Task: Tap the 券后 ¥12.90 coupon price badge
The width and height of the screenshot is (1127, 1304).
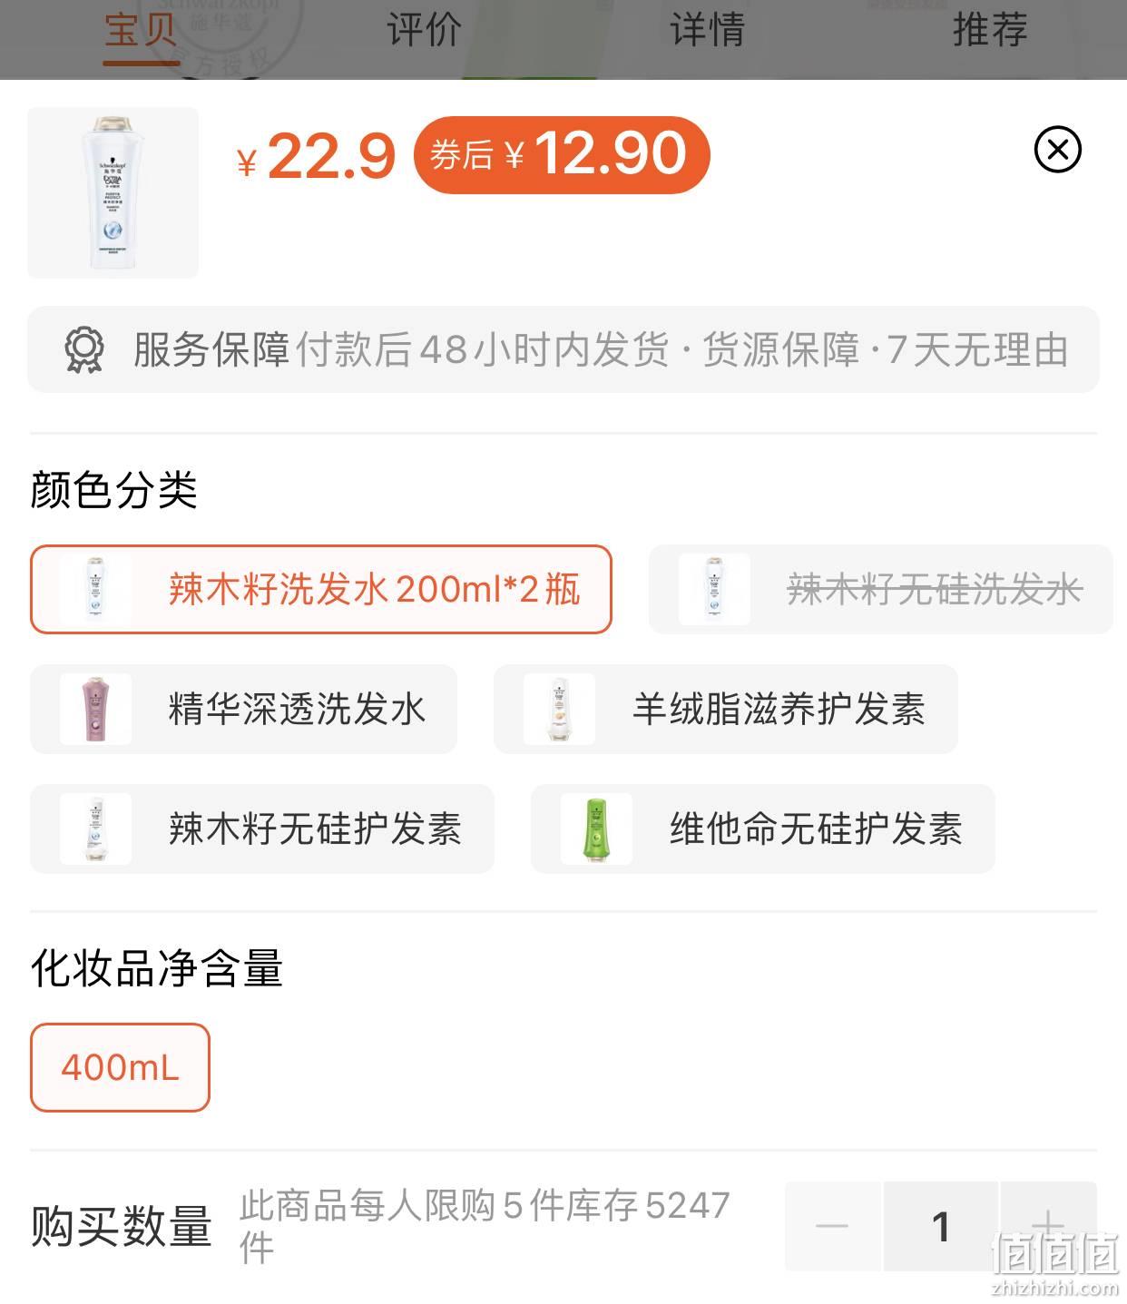Action: pos(562,154)
